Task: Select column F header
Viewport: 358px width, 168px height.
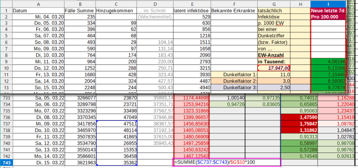Action: click(234, 4)
